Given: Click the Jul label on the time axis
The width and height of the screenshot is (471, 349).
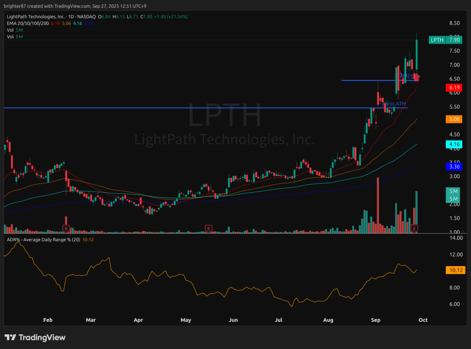Looking at the screenshot, I should coord(278,320).
